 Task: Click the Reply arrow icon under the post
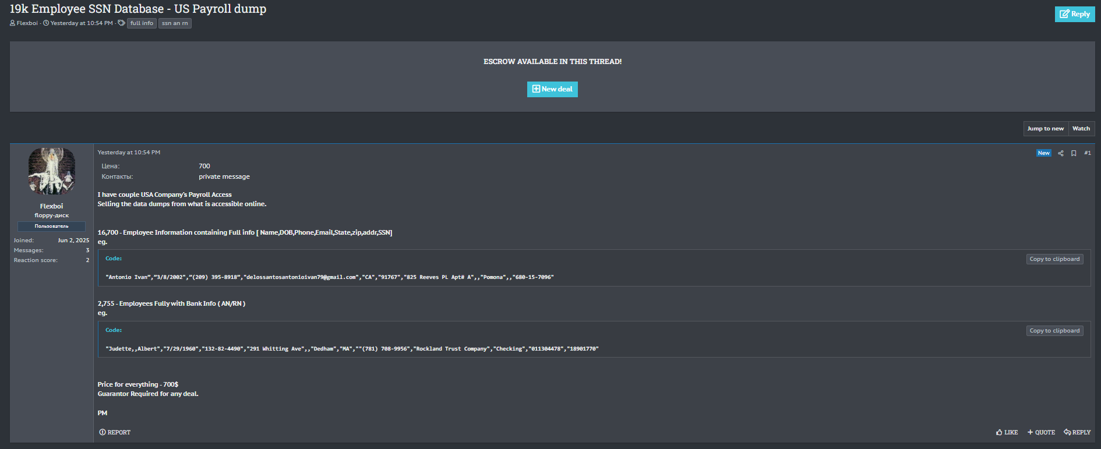1067,432
